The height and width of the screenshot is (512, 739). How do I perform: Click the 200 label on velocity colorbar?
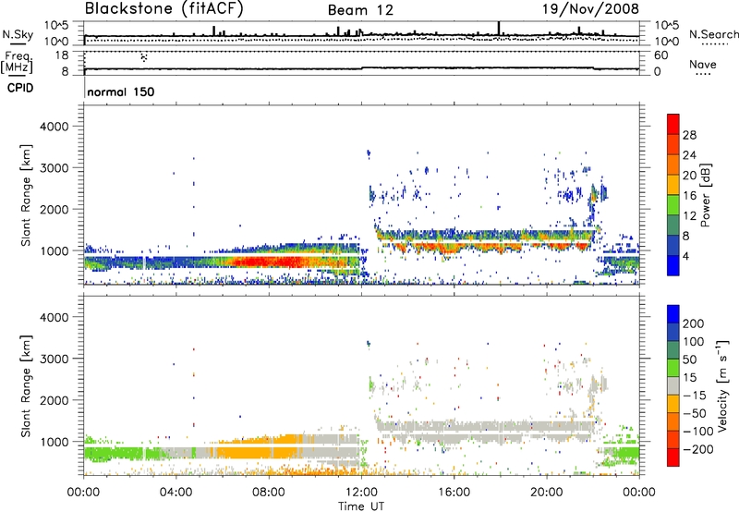pyautogui.click(x=694, y=323)
